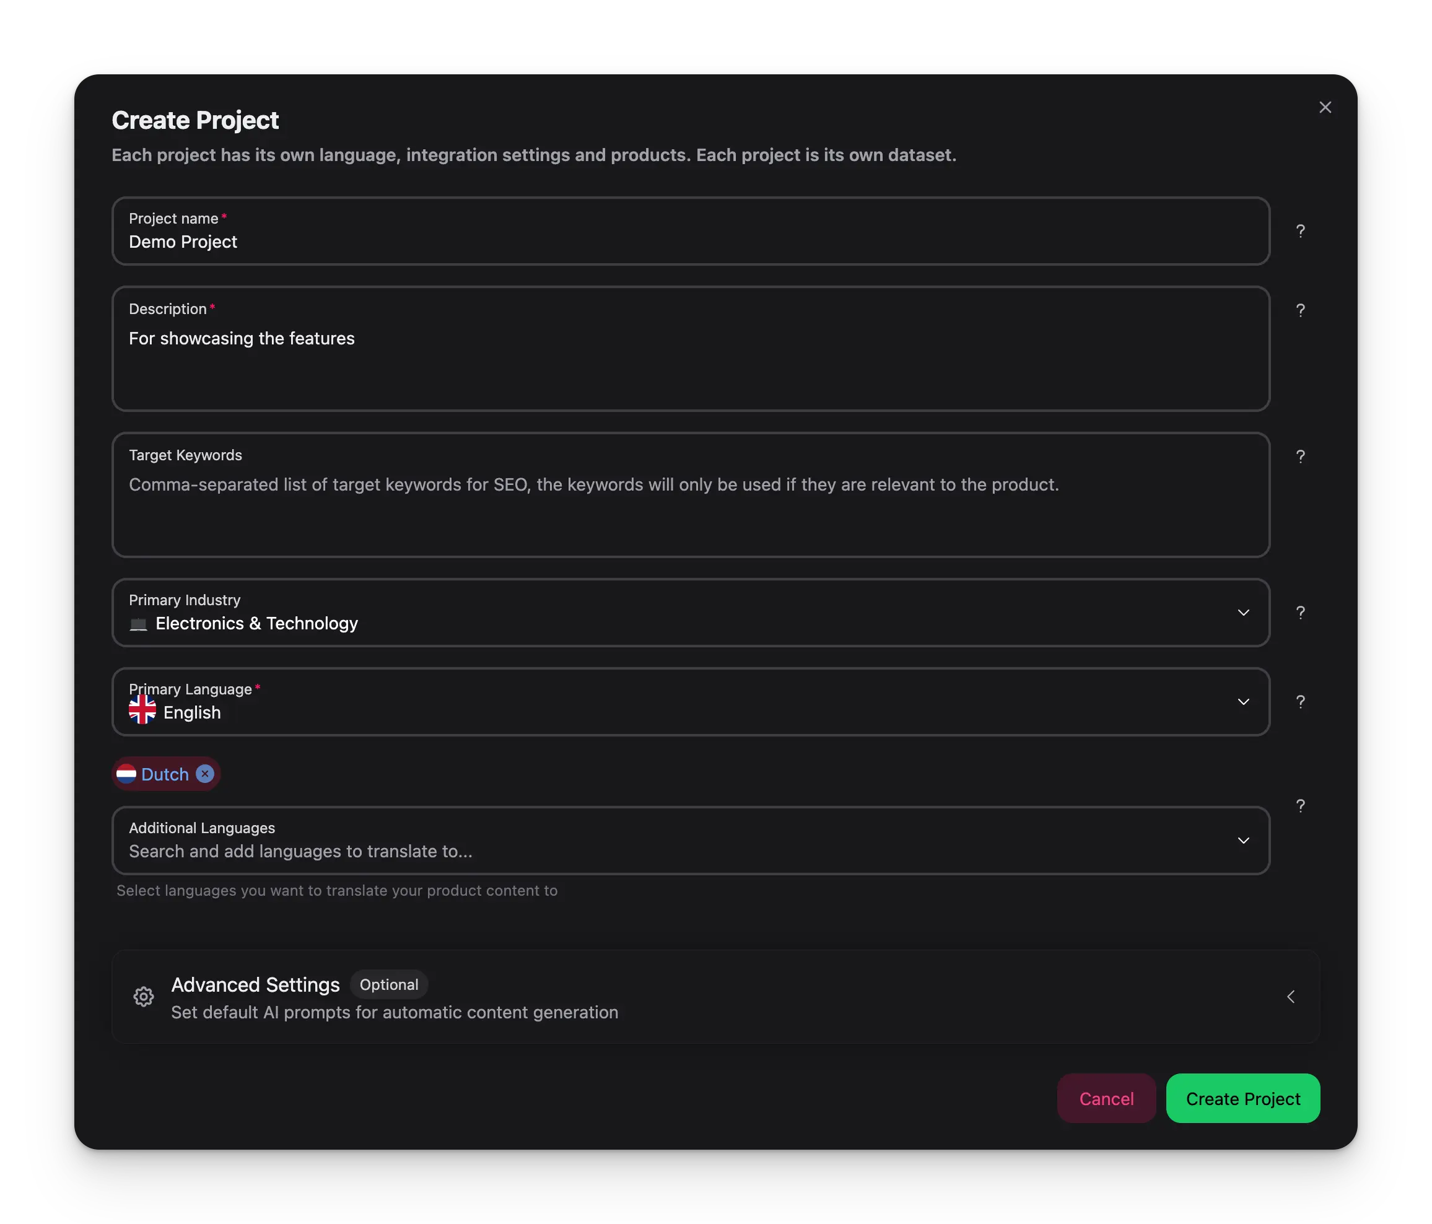The height and width of the screenshot is (1224, 1432).
Task: Close the Create Project dialog
Action: click(x=1325, y=107)
